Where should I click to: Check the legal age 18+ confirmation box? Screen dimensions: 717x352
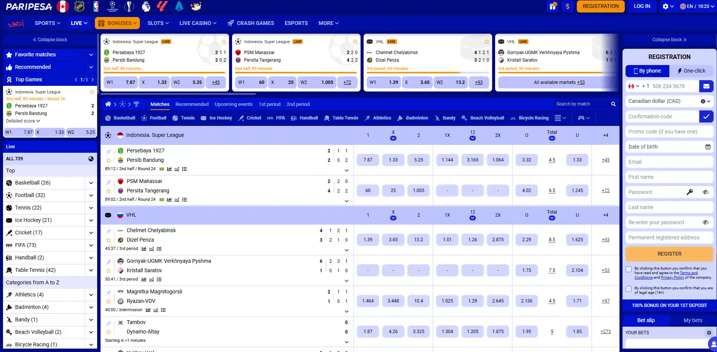click(x=629, y=289)
